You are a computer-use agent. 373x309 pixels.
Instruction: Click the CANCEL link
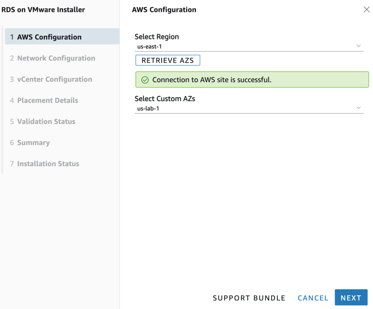(313, 298)
